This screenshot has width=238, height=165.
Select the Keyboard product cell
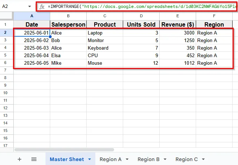105,48
